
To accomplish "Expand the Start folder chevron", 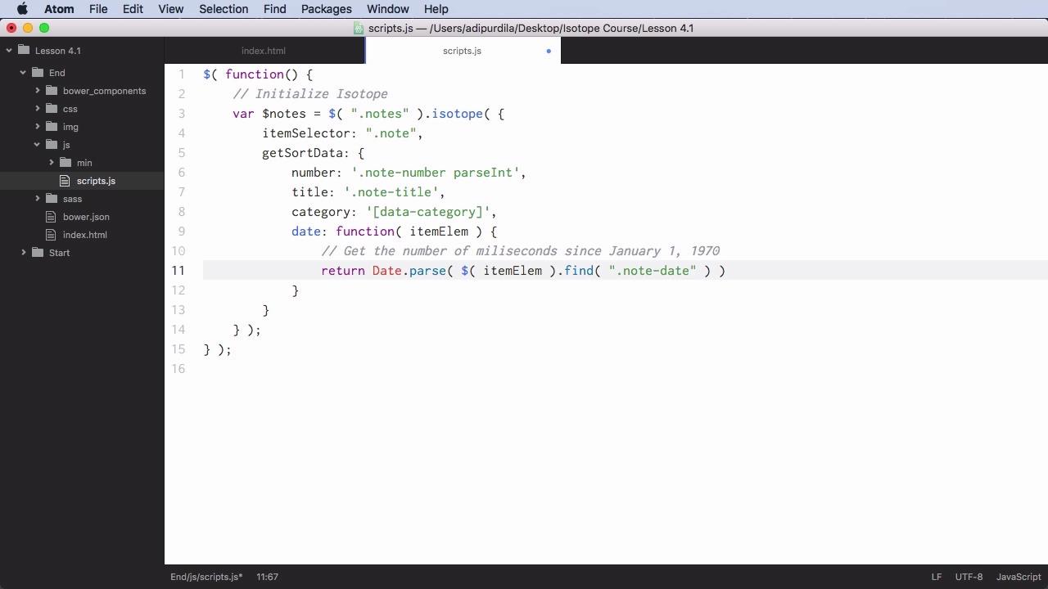I will click(24, 253).
